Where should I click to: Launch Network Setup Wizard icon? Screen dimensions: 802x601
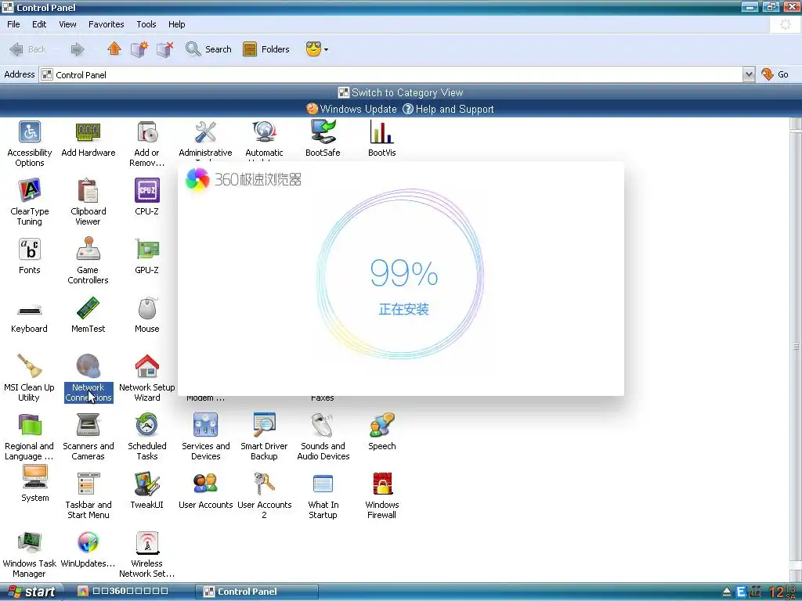click(146, 366)
